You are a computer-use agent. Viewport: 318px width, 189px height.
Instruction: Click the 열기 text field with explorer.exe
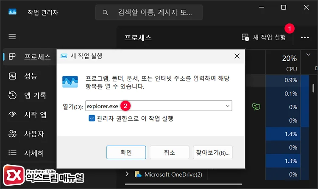click(x=159, y=106)
